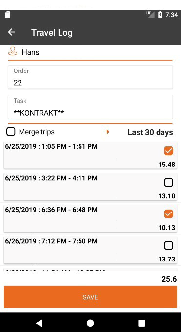Tap the back arrow in Travel Log header
Viewport: 181px width, 332px height.
[x=11, y=32]
